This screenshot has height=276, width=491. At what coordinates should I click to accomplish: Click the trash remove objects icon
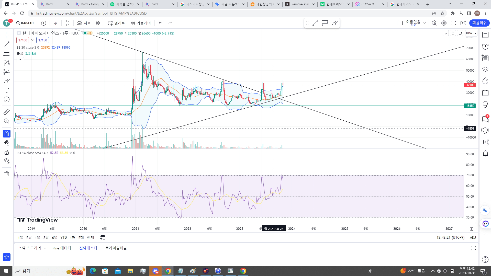click(x=7, y=174)
